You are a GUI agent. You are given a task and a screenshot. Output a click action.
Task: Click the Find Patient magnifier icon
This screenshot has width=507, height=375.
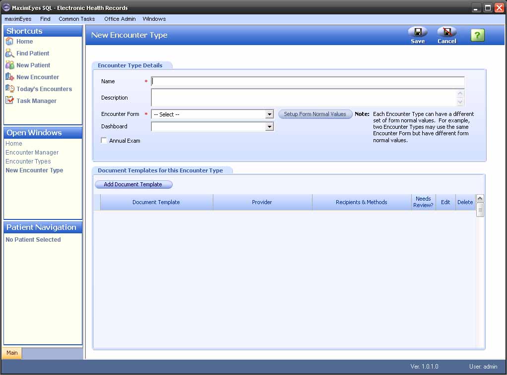(10, 54)
